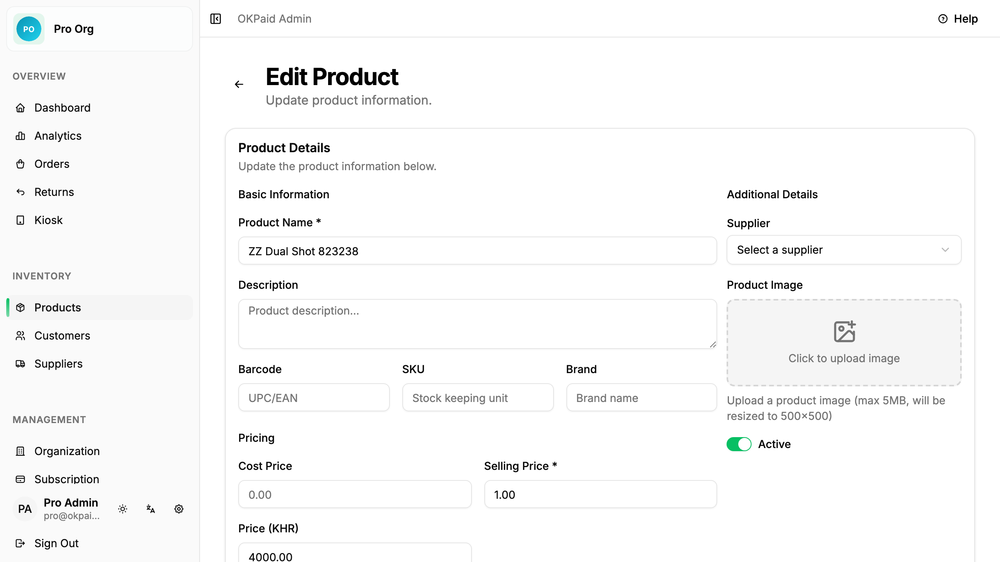This screenshot has width=1000, height=562.
Task: Click the supplier dropdown chevron
Action: tap(945, 250)
